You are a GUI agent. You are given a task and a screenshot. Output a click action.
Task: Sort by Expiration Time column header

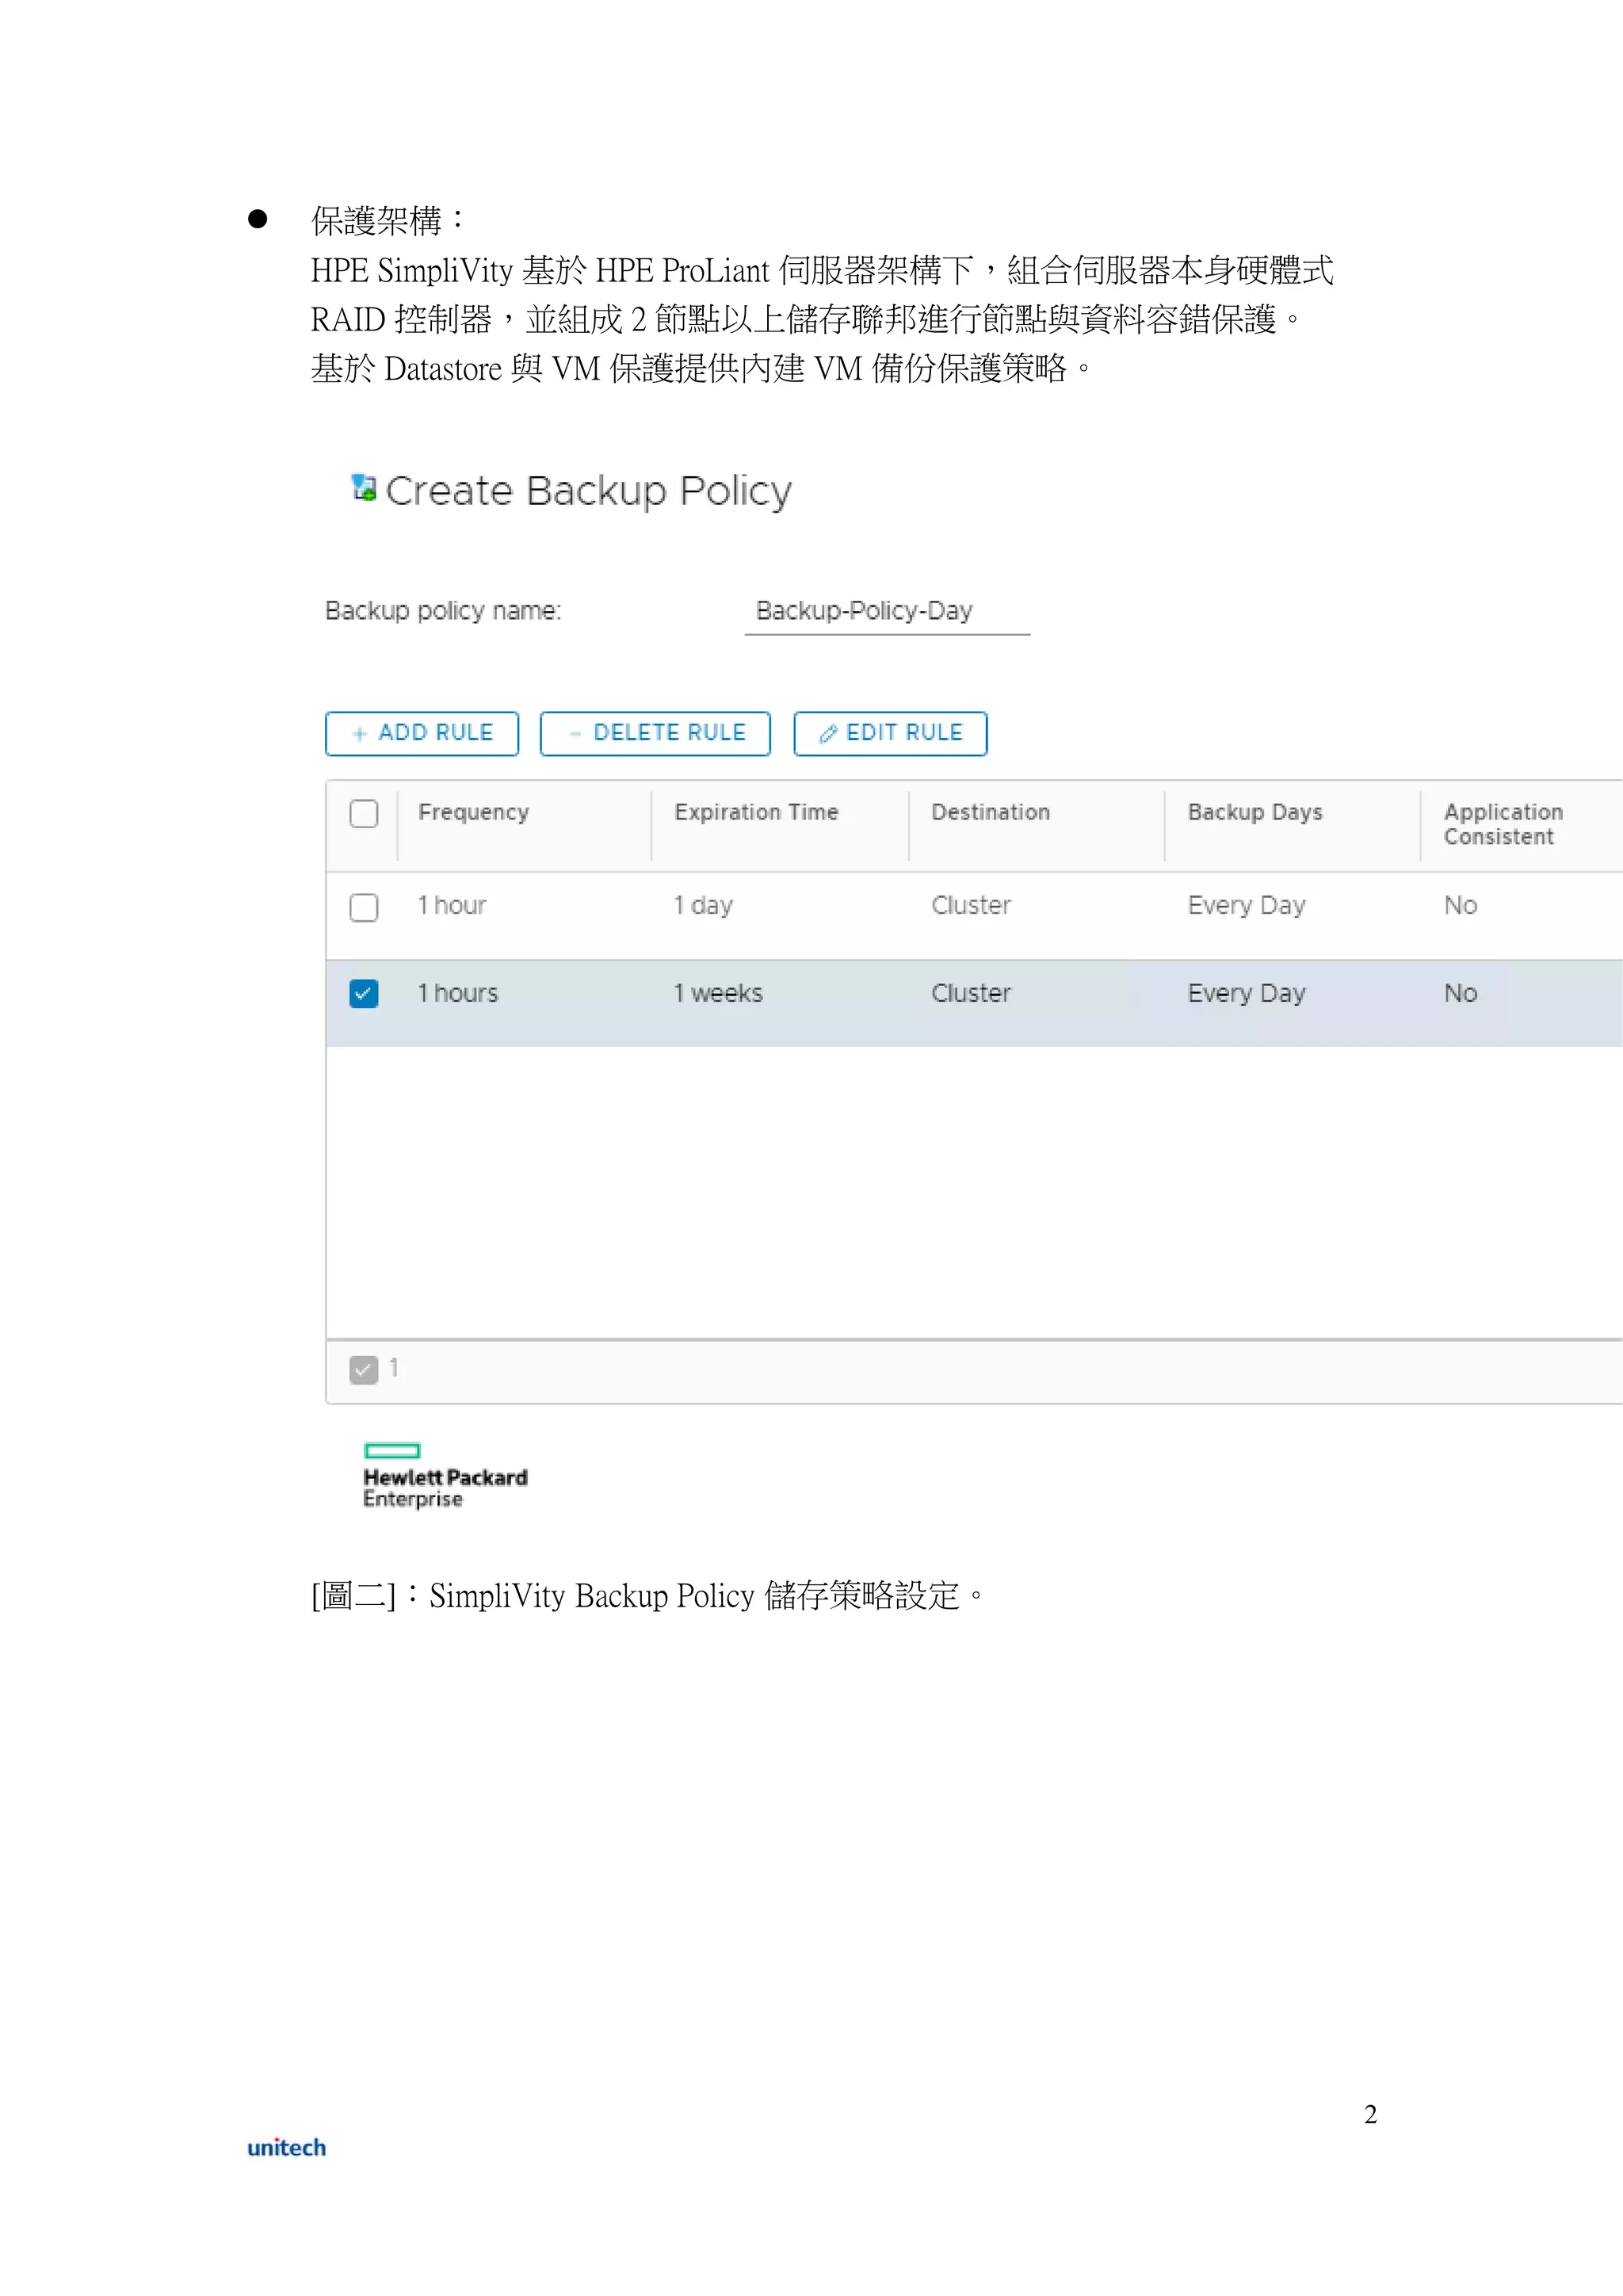[x=756, y=812]
